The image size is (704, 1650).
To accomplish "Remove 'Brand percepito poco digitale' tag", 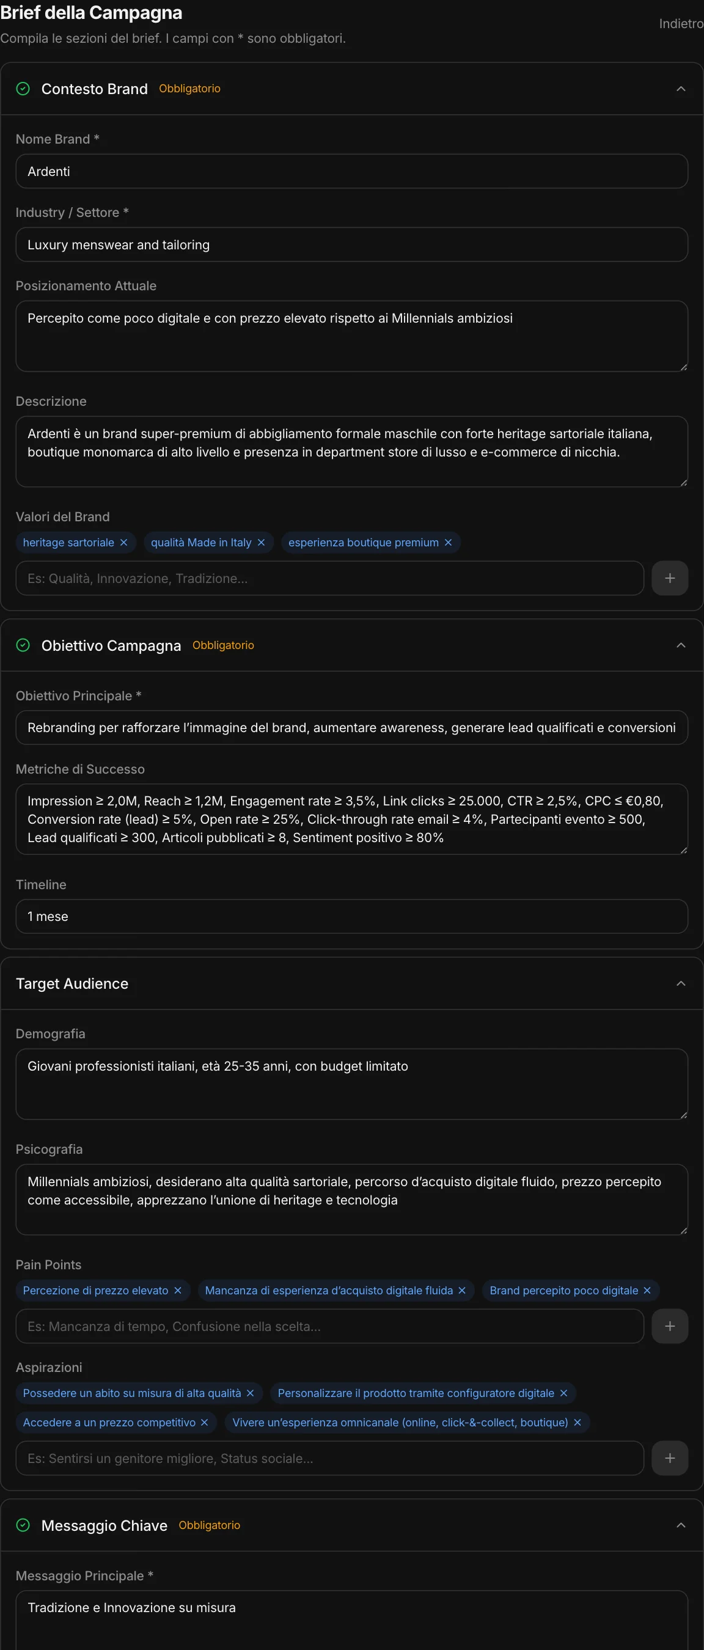I will (647, 1291).
